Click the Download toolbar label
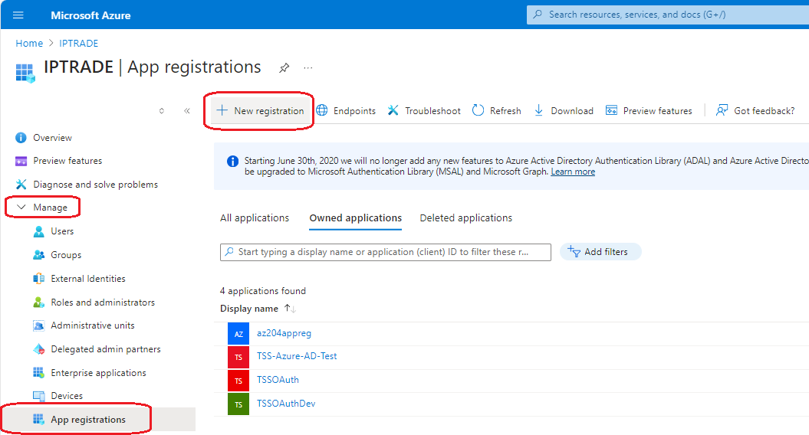Screen dimensions: 809x435 pyautogui.click(x=571, y=111)
